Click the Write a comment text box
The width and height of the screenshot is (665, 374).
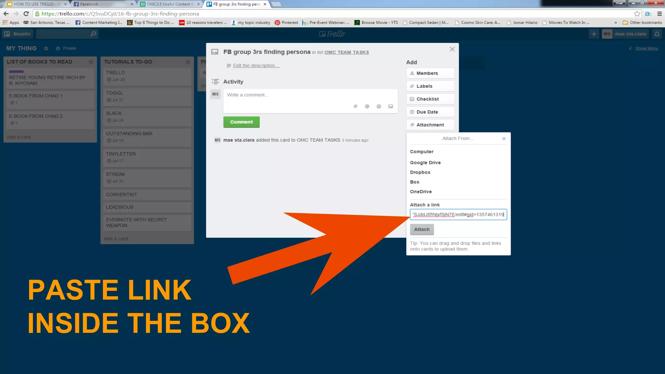tap(310, 101)
